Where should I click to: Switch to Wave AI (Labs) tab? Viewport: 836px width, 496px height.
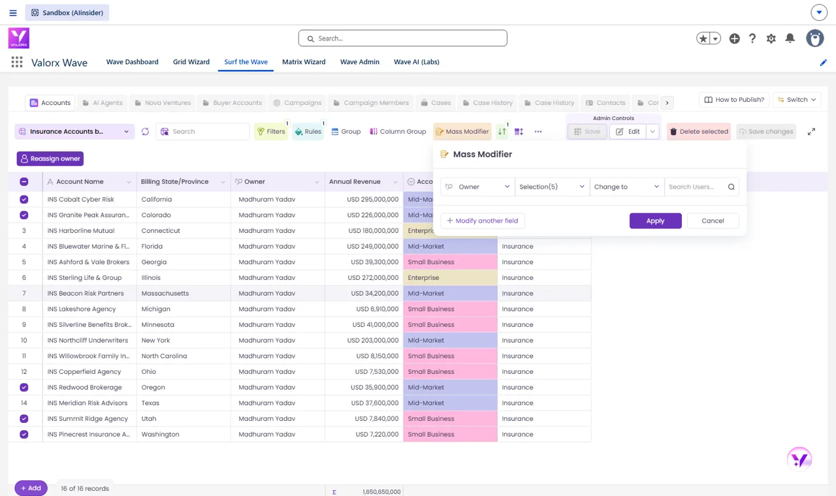417,62
